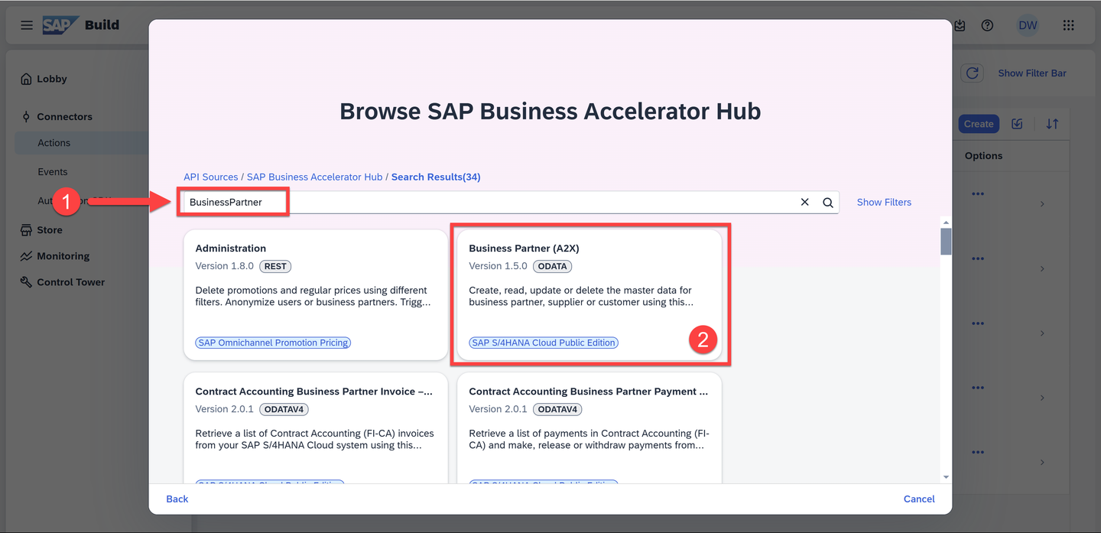
Task: Open the help question mark icon
Action: [987, 25]
